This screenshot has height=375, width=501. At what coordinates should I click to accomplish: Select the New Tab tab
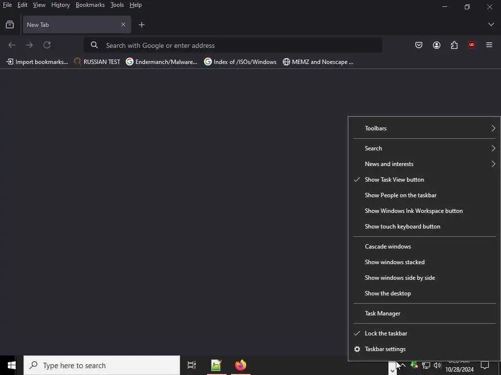(77, 24)
